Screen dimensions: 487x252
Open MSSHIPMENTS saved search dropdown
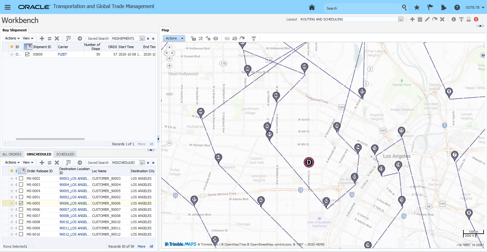[x=142, y=38]
